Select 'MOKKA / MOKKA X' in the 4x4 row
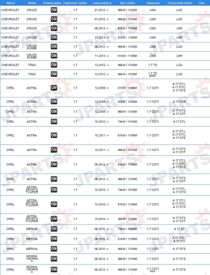Screen dimensions: 210x275 32,269
